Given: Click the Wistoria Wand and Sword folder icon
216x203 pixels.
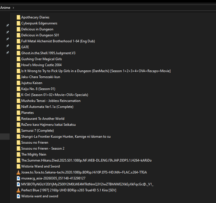Looking at the screenshot, I should pos(18,166).
